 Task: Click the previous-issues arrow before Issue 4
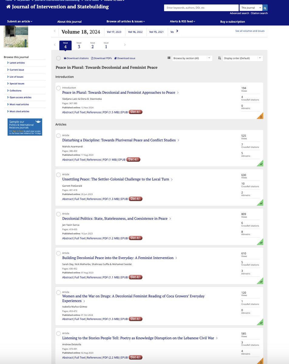point(55,45)
